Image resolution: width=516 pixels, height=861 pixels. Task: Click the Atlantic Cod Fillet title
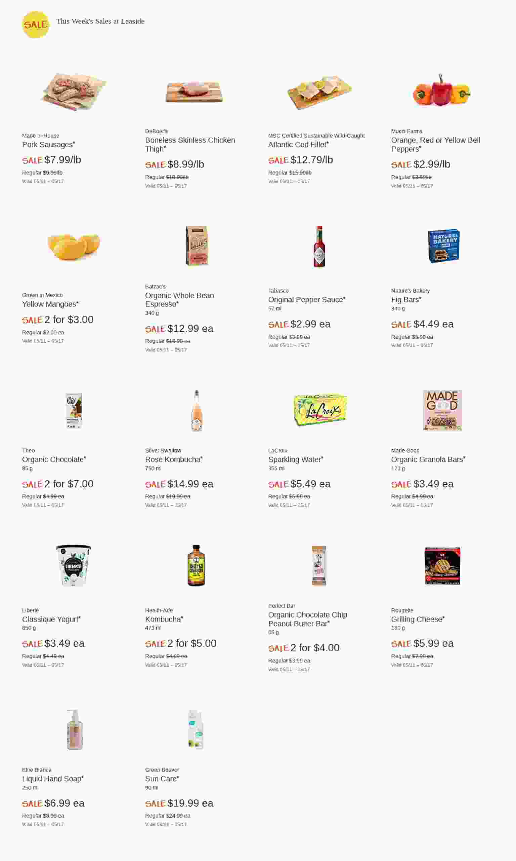click(298, 144)
